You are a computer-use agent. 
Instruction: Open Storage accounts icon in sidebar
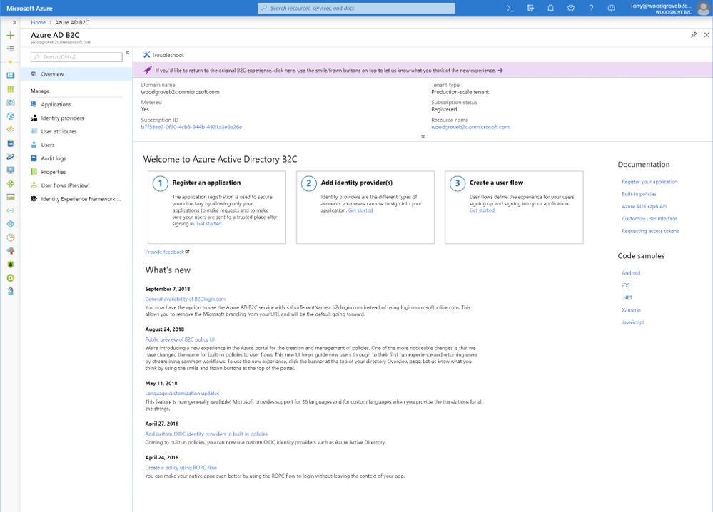click(x=11, y=197)
